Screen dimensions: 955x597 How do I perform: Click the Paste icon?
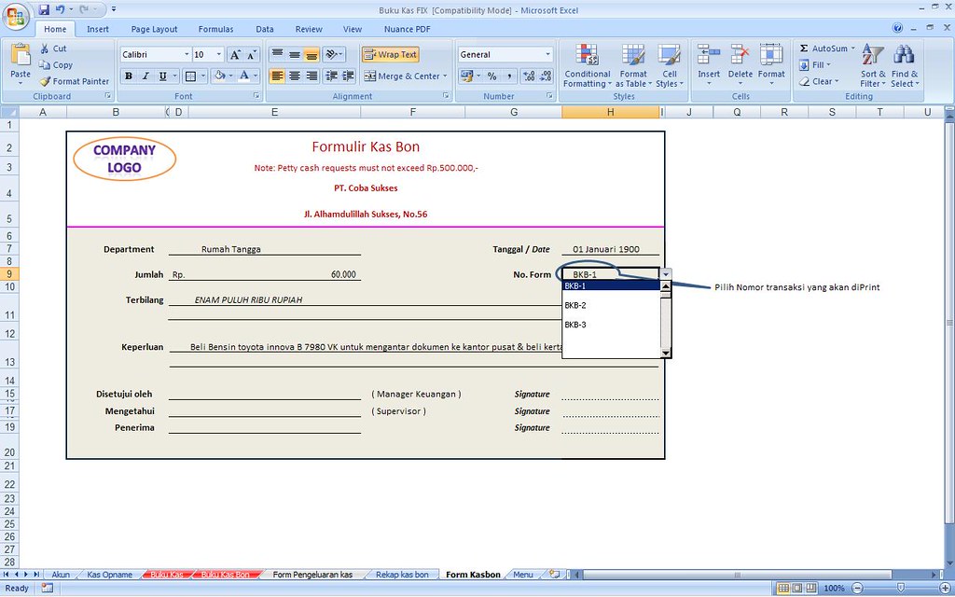pyautogui.click(x=21, y=55)
